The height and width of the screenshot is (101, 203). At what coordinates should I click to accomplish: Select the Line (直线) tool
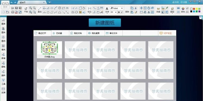[x=40, y=10]
